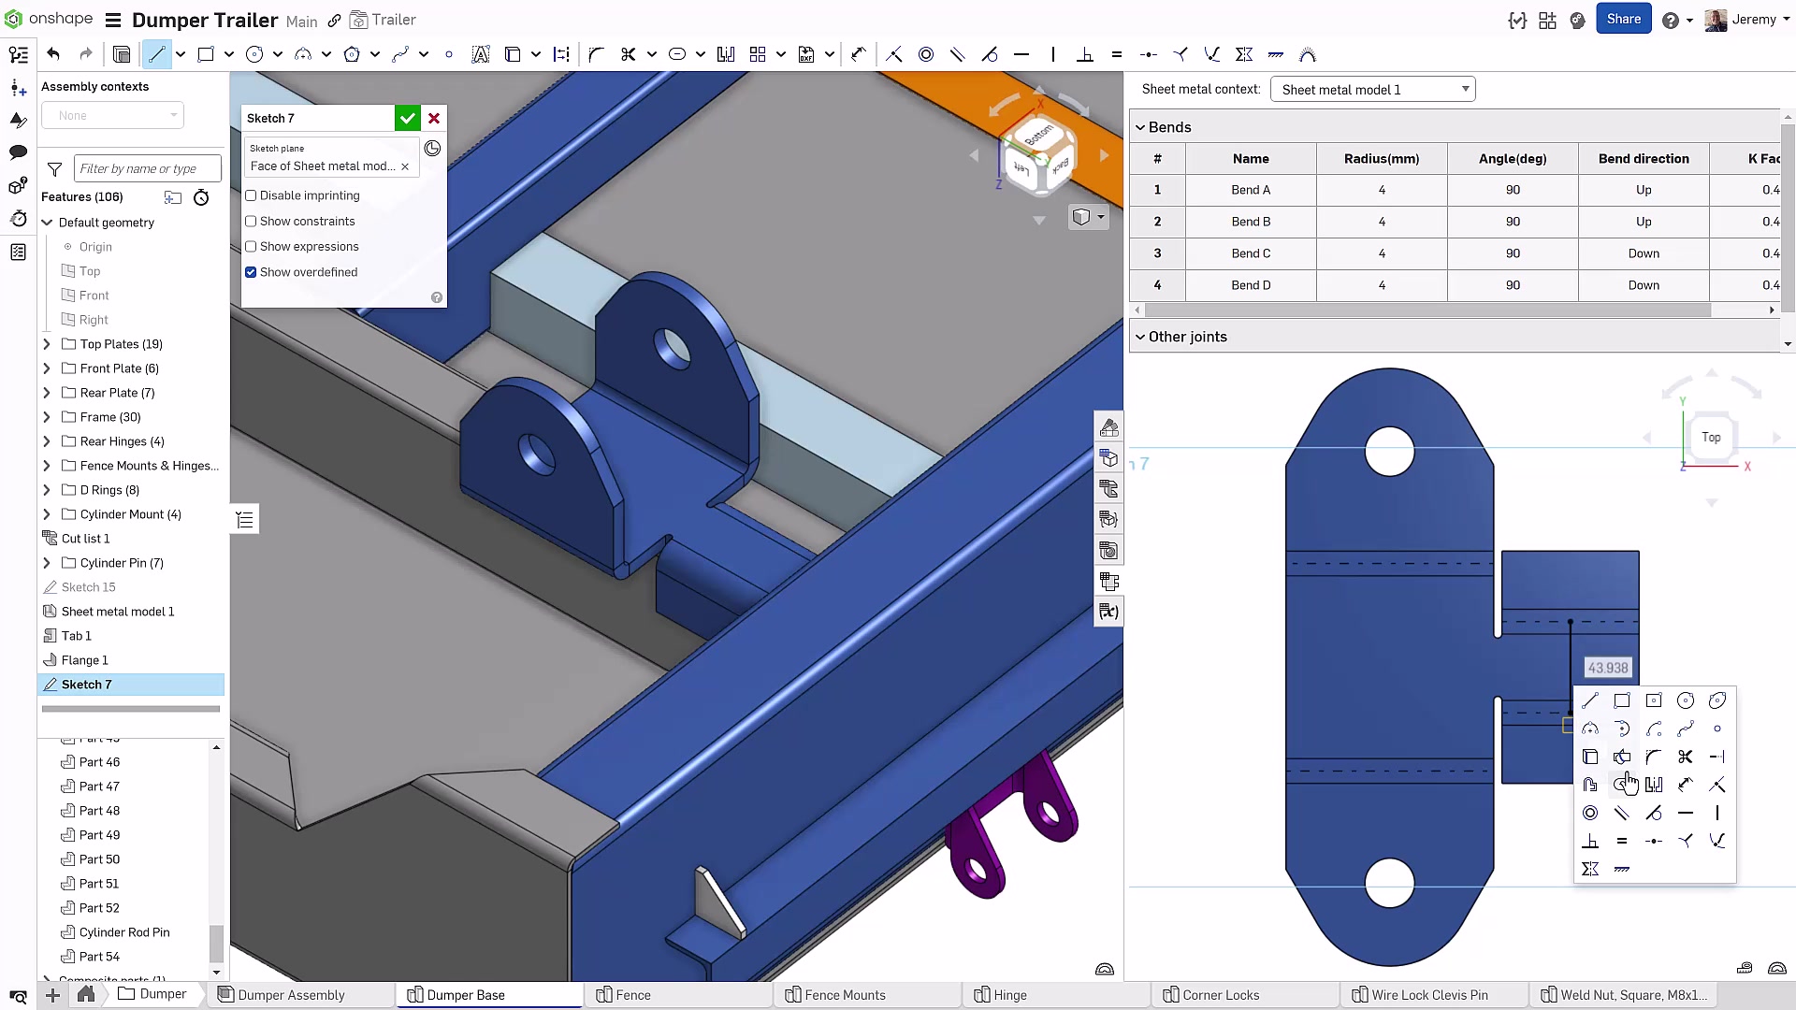This screenshot has width=1796, height=1010.
Task: Apply Equal constraint from the top toolbar
Action: click(1117, 54)
